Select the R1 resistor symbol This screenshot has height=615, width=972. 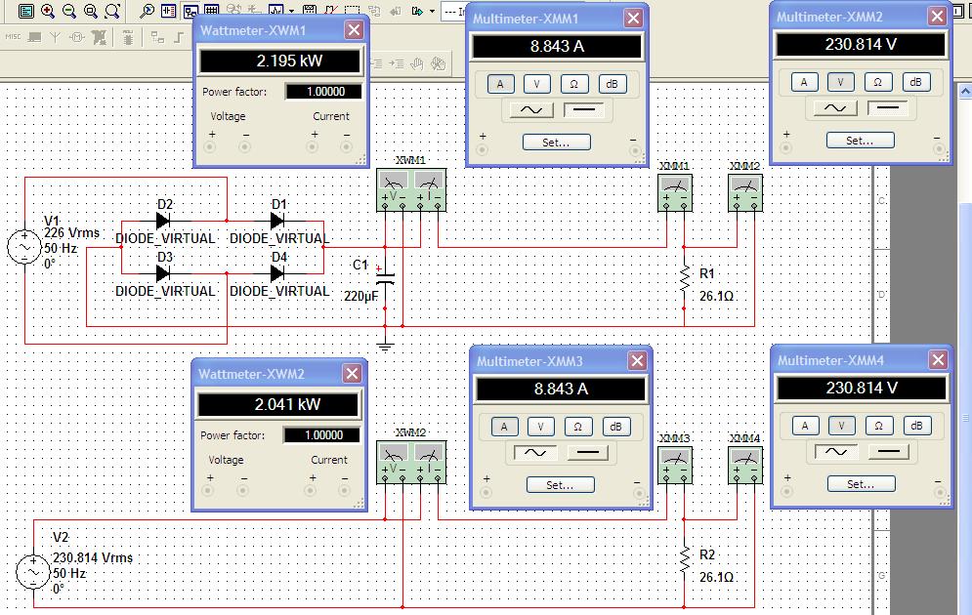tap(685, 278)
